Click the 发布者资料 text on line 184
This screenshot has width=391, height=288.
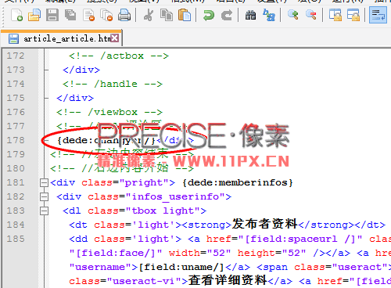point(264,225)
